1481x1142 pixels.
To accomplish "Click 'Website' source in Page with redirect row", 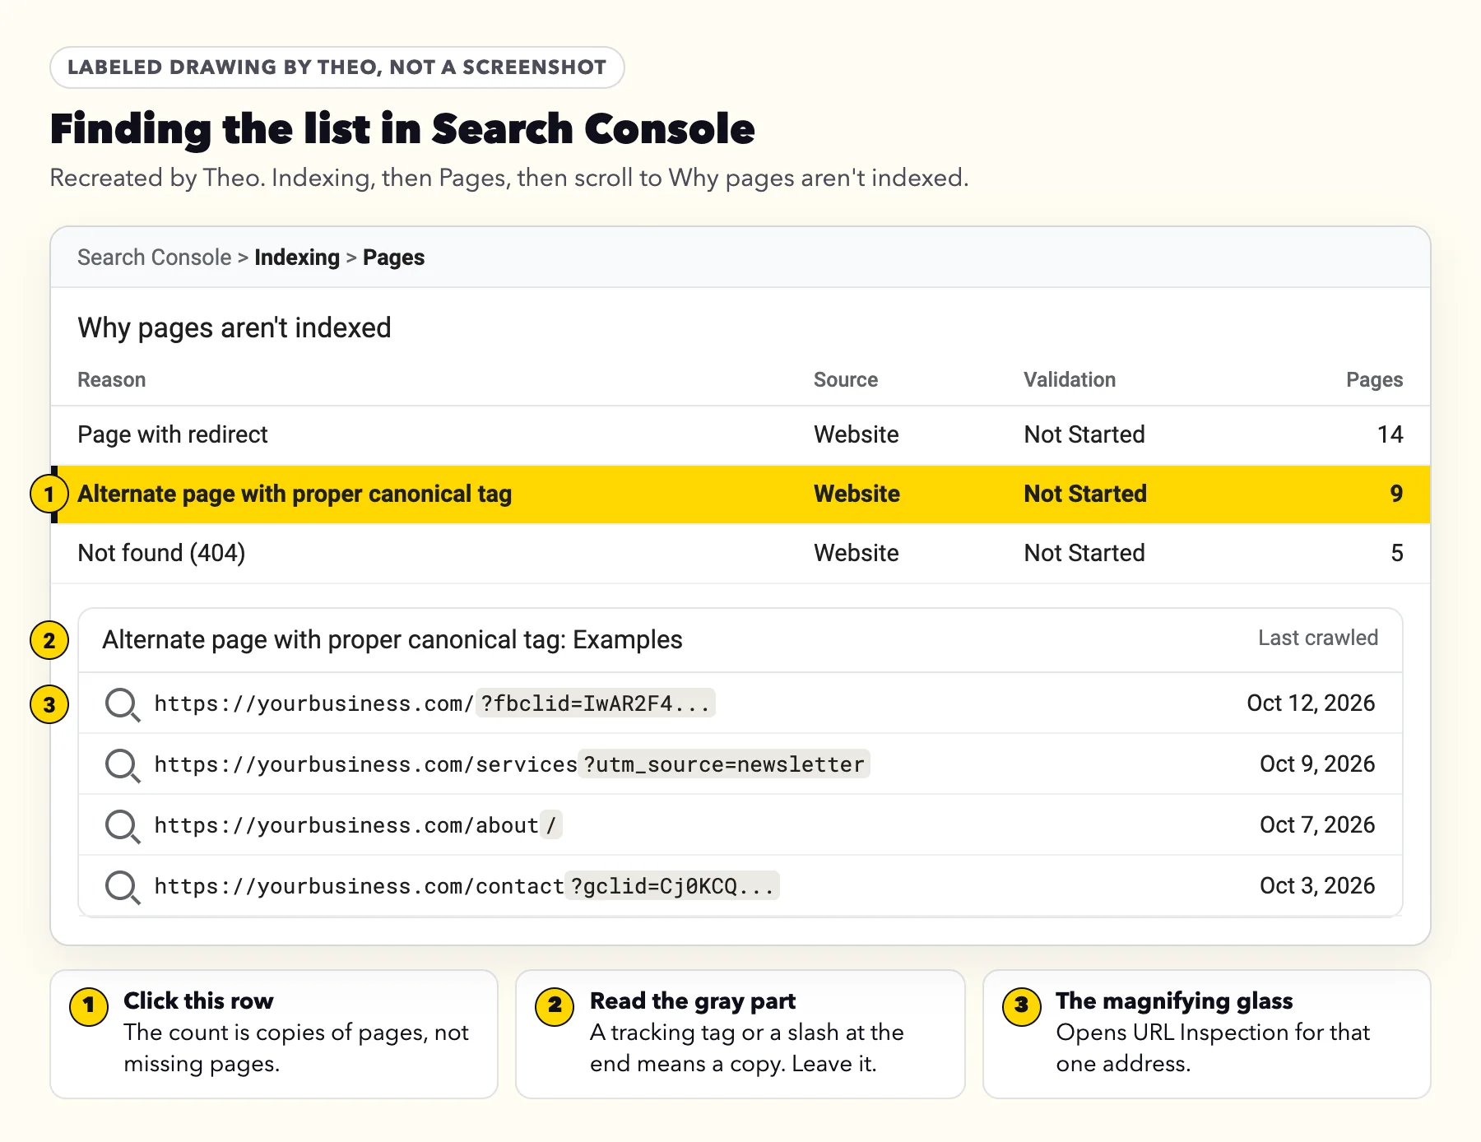I will coord(857,434).
